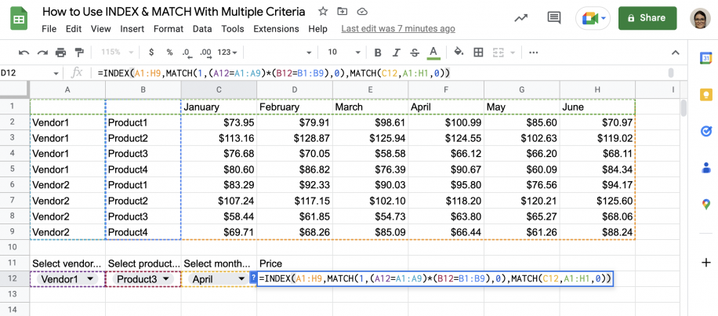Open the Google Sheets home icon
This screenshot has width=718, height=316.
click(19, 20)
